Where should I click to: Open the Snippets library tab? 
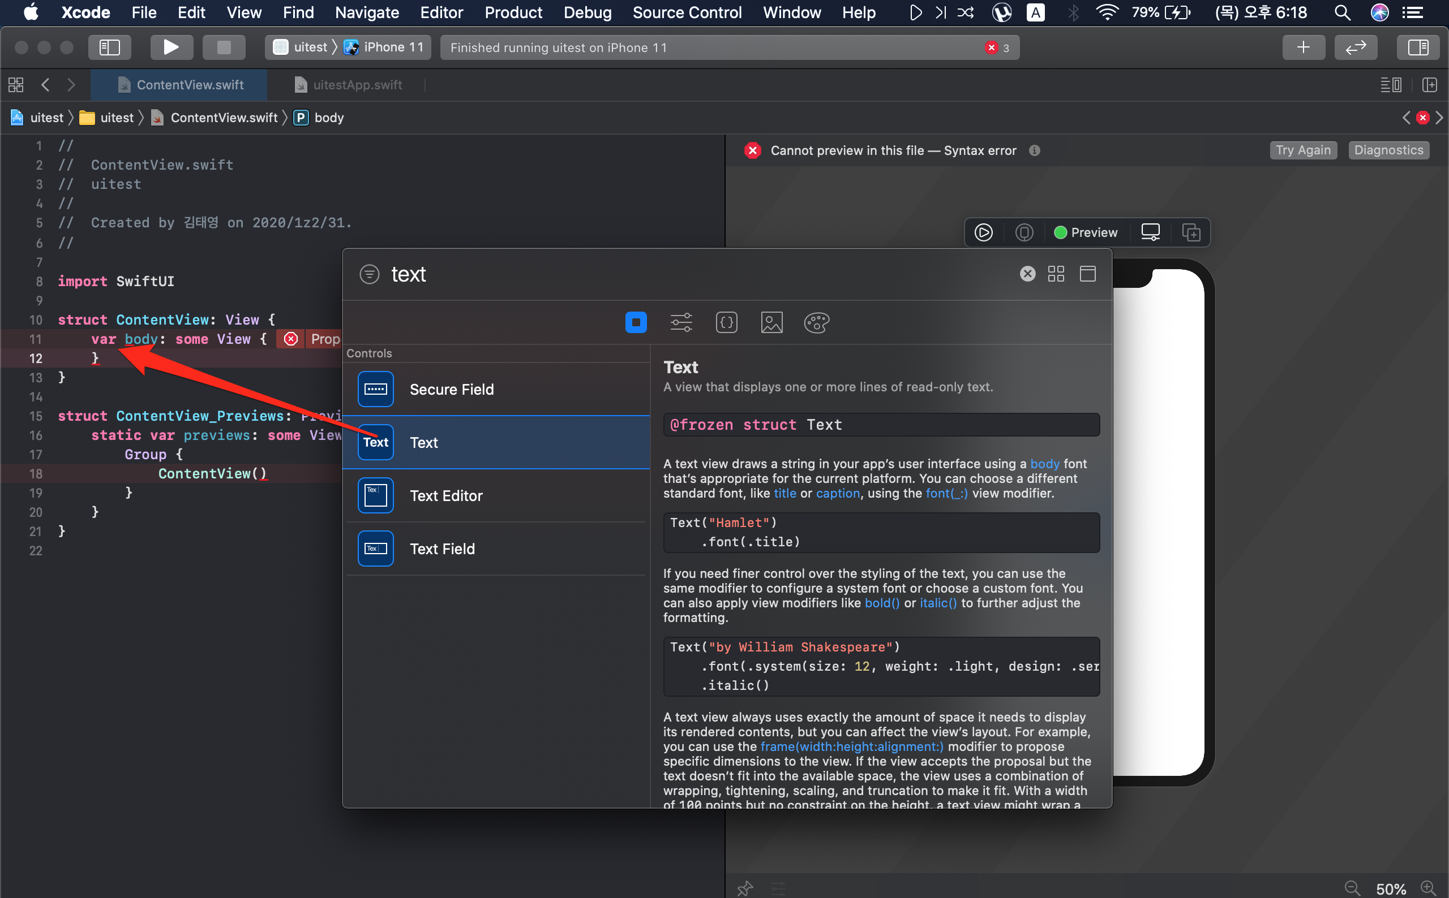pyautogui.click(x=726, y=322)
